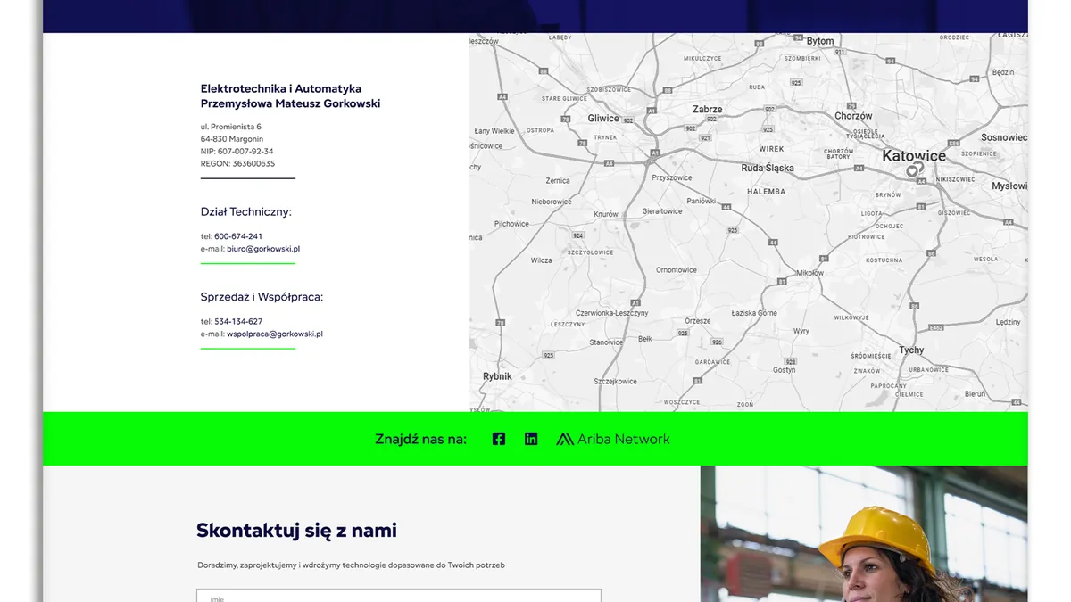1071x602 pixels.
Task: Click the photo of the worker in a yellow helmet
Action: pos(864,533)
